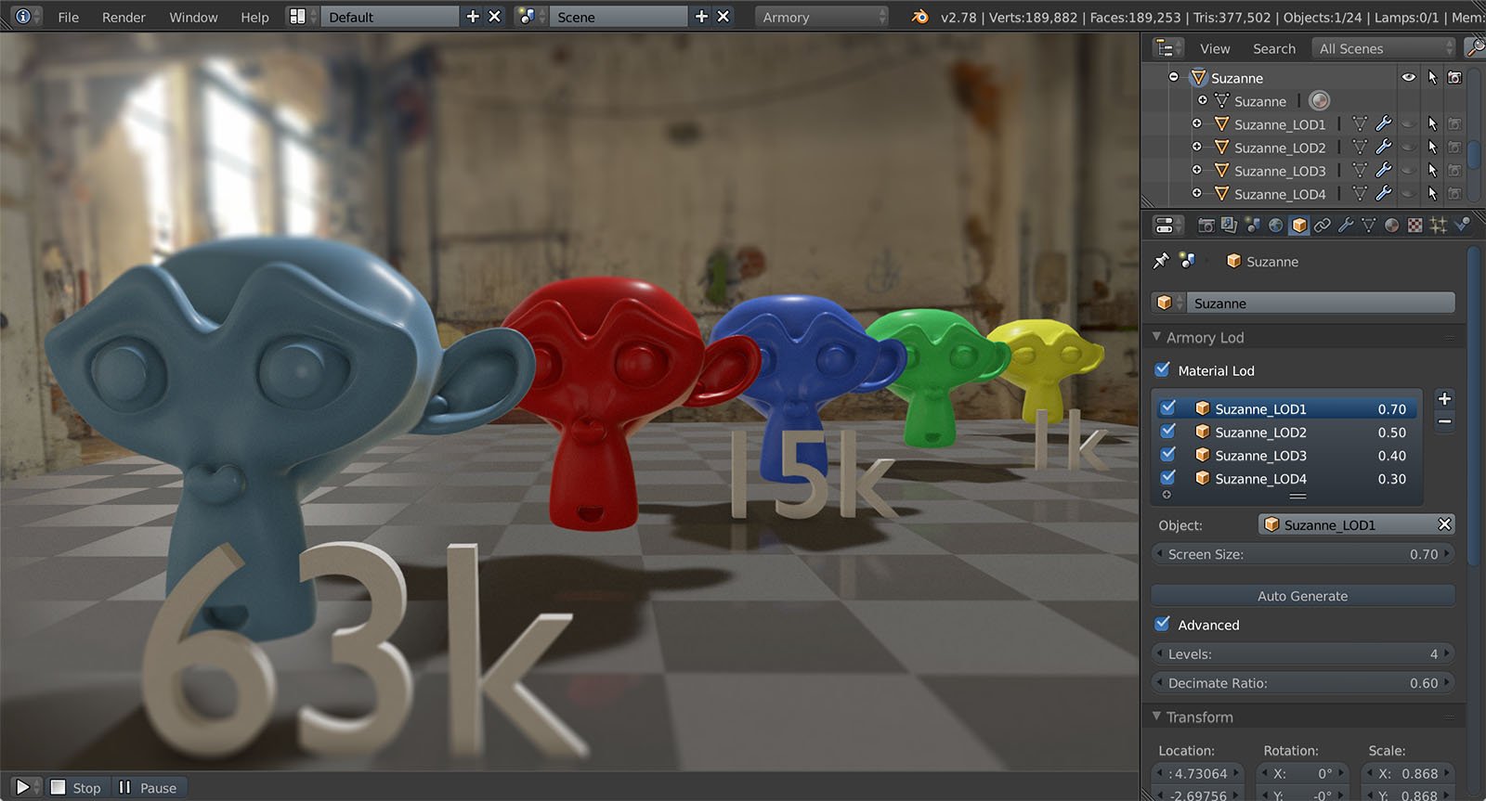Open the Constraints properties tab
Image resolution: width=1486 pixels, height=801 pixels.
1322,225
